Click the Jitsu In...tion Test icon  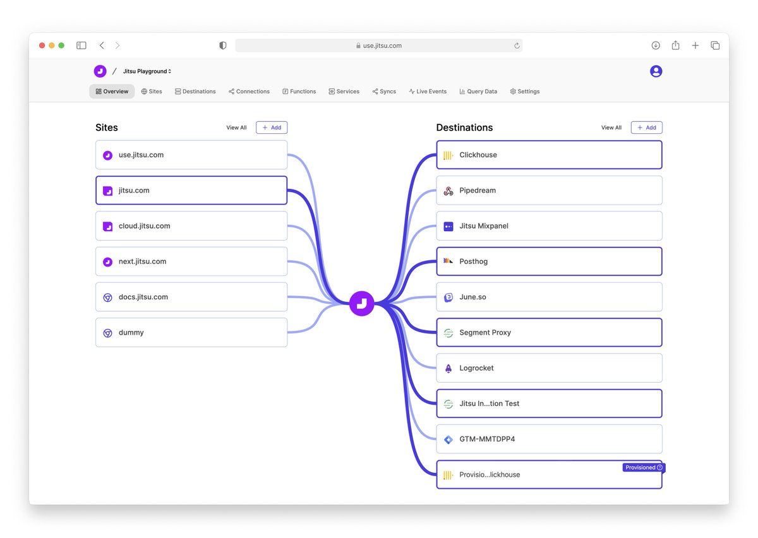point(448,403)
